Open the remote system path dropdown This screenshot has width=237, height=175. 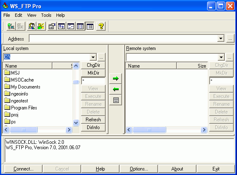(221, 57)
